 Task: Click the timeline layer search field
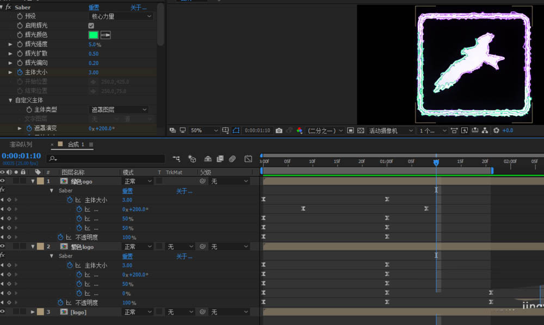[x=106, y=158]
